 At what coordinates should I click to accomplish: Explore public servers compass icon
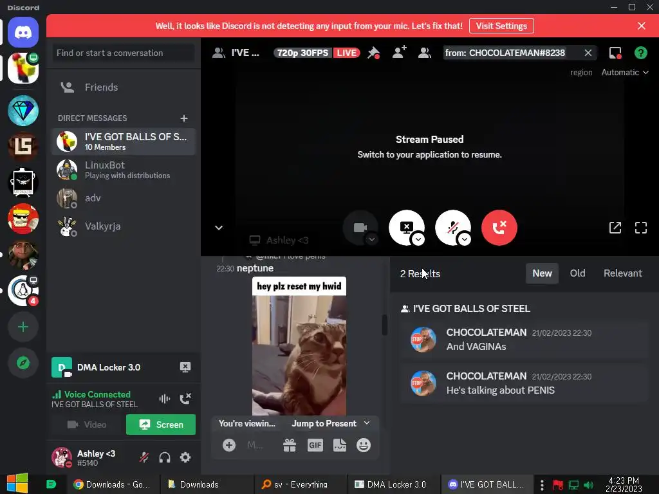23,363
